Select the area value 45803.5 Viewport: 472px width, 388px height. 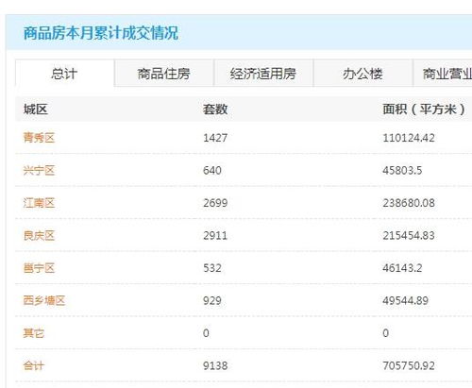pos(402,171)
